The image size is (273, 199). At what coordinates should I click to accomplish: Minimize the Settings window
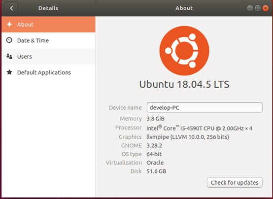[250, 8]
